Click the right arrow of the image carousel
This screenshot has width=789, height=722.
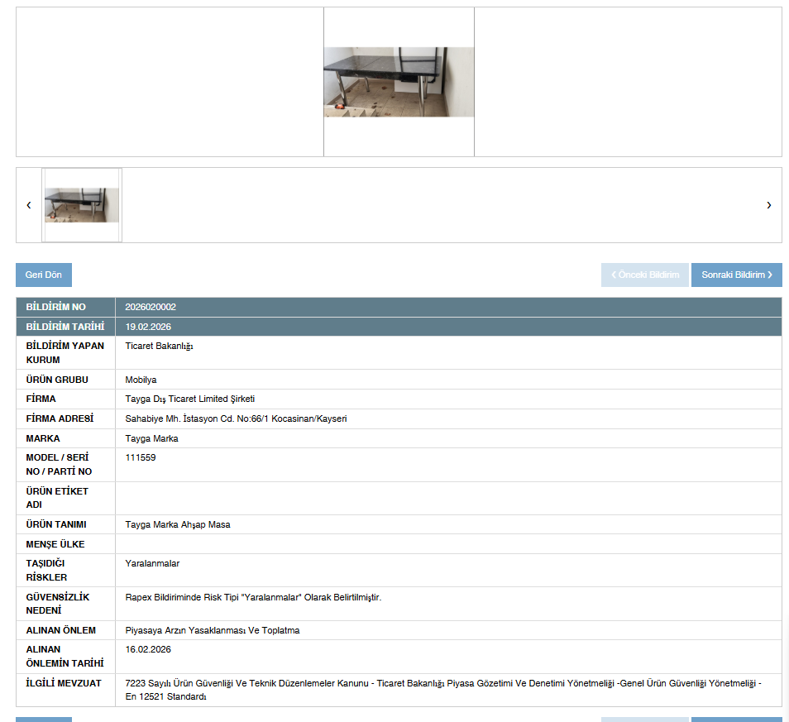[x=768, y=205]
